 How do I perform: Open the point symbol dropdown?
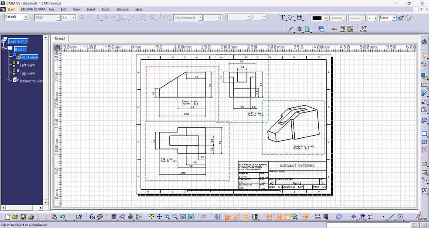click(376, 18)
